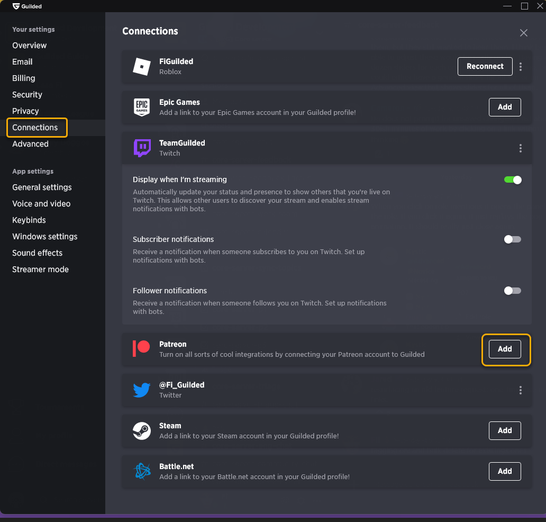Open Windows settings page
This screenshot has width=546, height=522.
tap(45, 236)
